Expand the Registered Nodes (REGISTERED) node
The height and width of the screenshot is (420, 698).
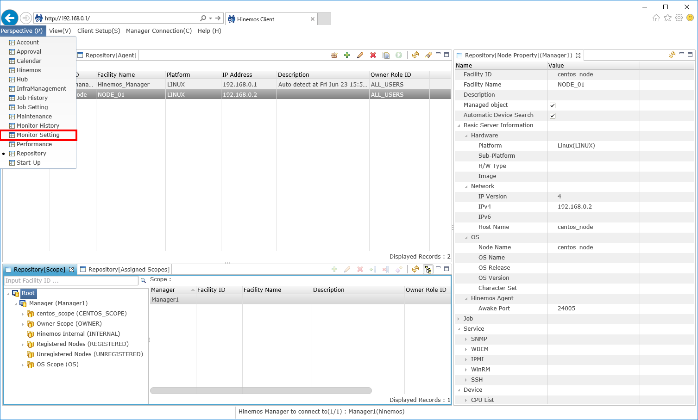tap(23, 345)
